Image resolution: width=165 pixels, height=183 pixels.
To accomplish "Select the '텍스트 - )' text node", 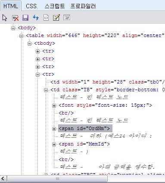I will pyautogui.click(x=74, y=152).
